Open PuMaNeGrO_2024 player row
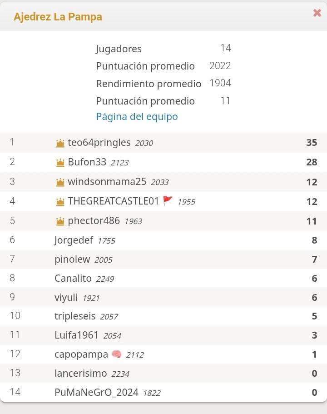The width and height of the screenshot is (327, 414). pyautogui.click(x=163, y=392)
